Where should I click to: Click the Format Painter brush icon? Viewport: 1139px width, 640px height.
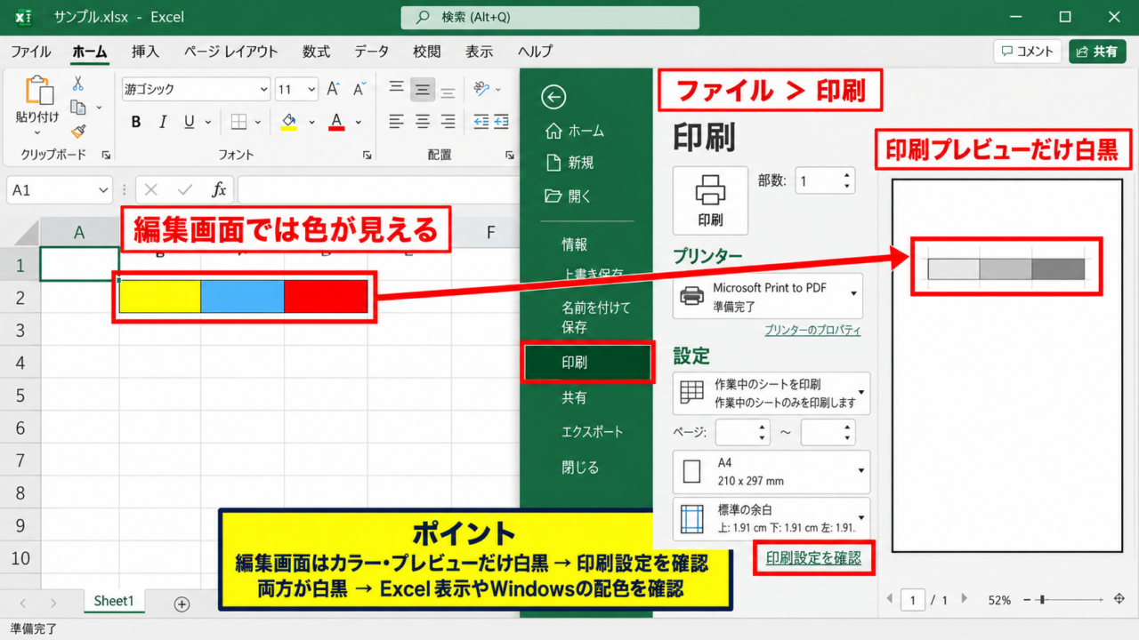click(x=78, y=132)
